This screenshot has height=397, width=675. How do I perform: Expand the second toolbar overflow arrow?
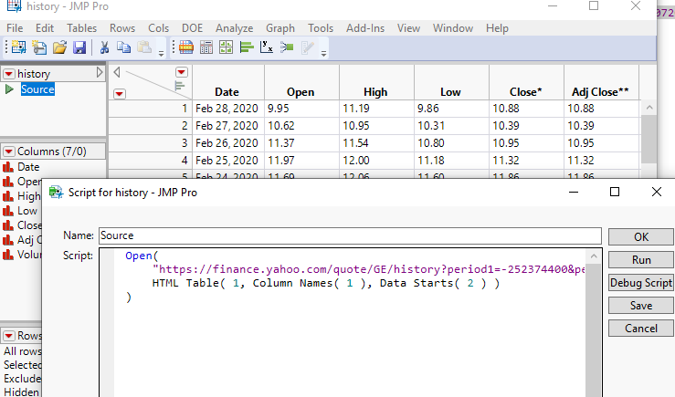[323, 54]
